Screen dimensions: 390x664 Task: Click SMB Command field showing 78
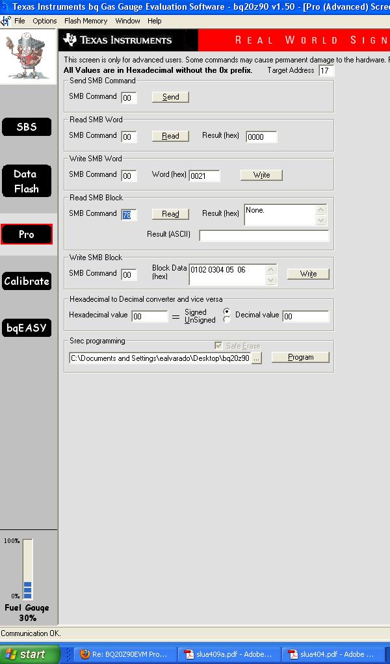[129, 215]
